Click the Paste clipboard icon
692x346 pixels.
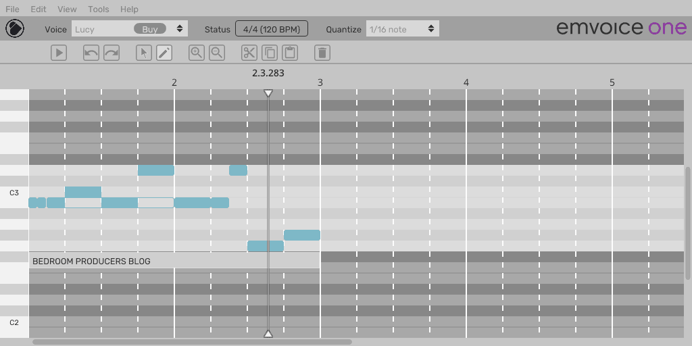pos(289,53)
